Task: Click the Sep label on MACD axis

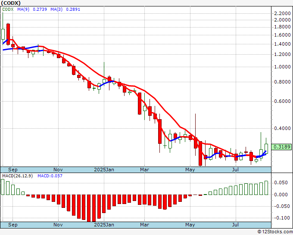Action: tap(12, 225)
